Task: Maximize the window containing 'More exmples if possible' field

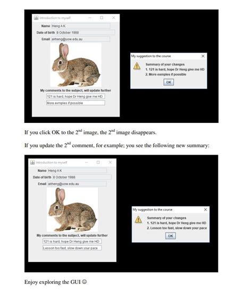Action: point(102,18)
